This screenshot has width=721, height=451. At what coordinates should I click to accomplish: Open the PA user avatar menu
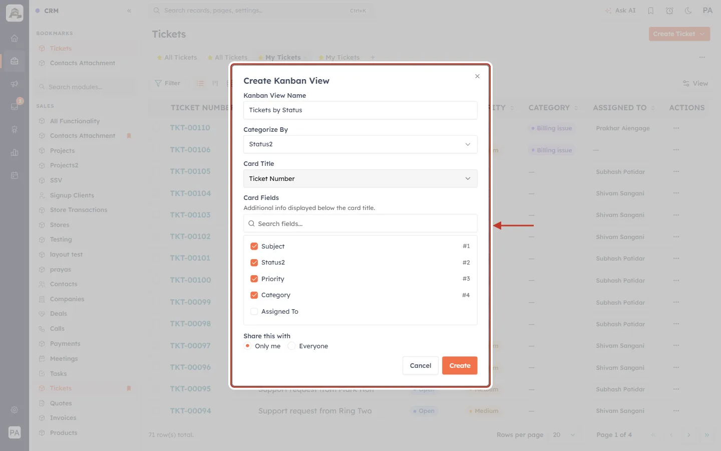tap(707, 11)
